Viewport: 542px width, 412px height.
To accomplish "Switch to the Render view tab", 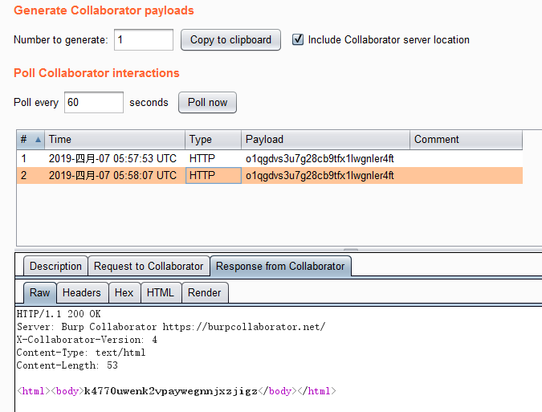I will tap(204, 293).
